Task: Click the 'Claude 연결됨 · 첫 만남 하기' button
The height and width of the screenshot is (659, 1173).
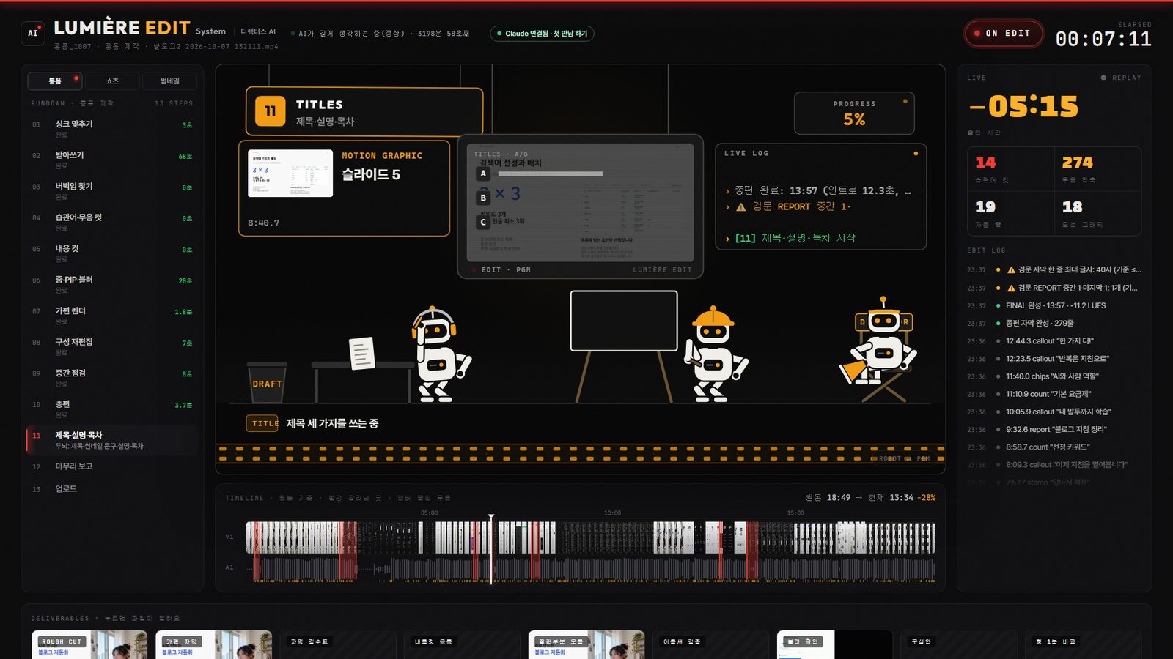Action: coord(542,34)
